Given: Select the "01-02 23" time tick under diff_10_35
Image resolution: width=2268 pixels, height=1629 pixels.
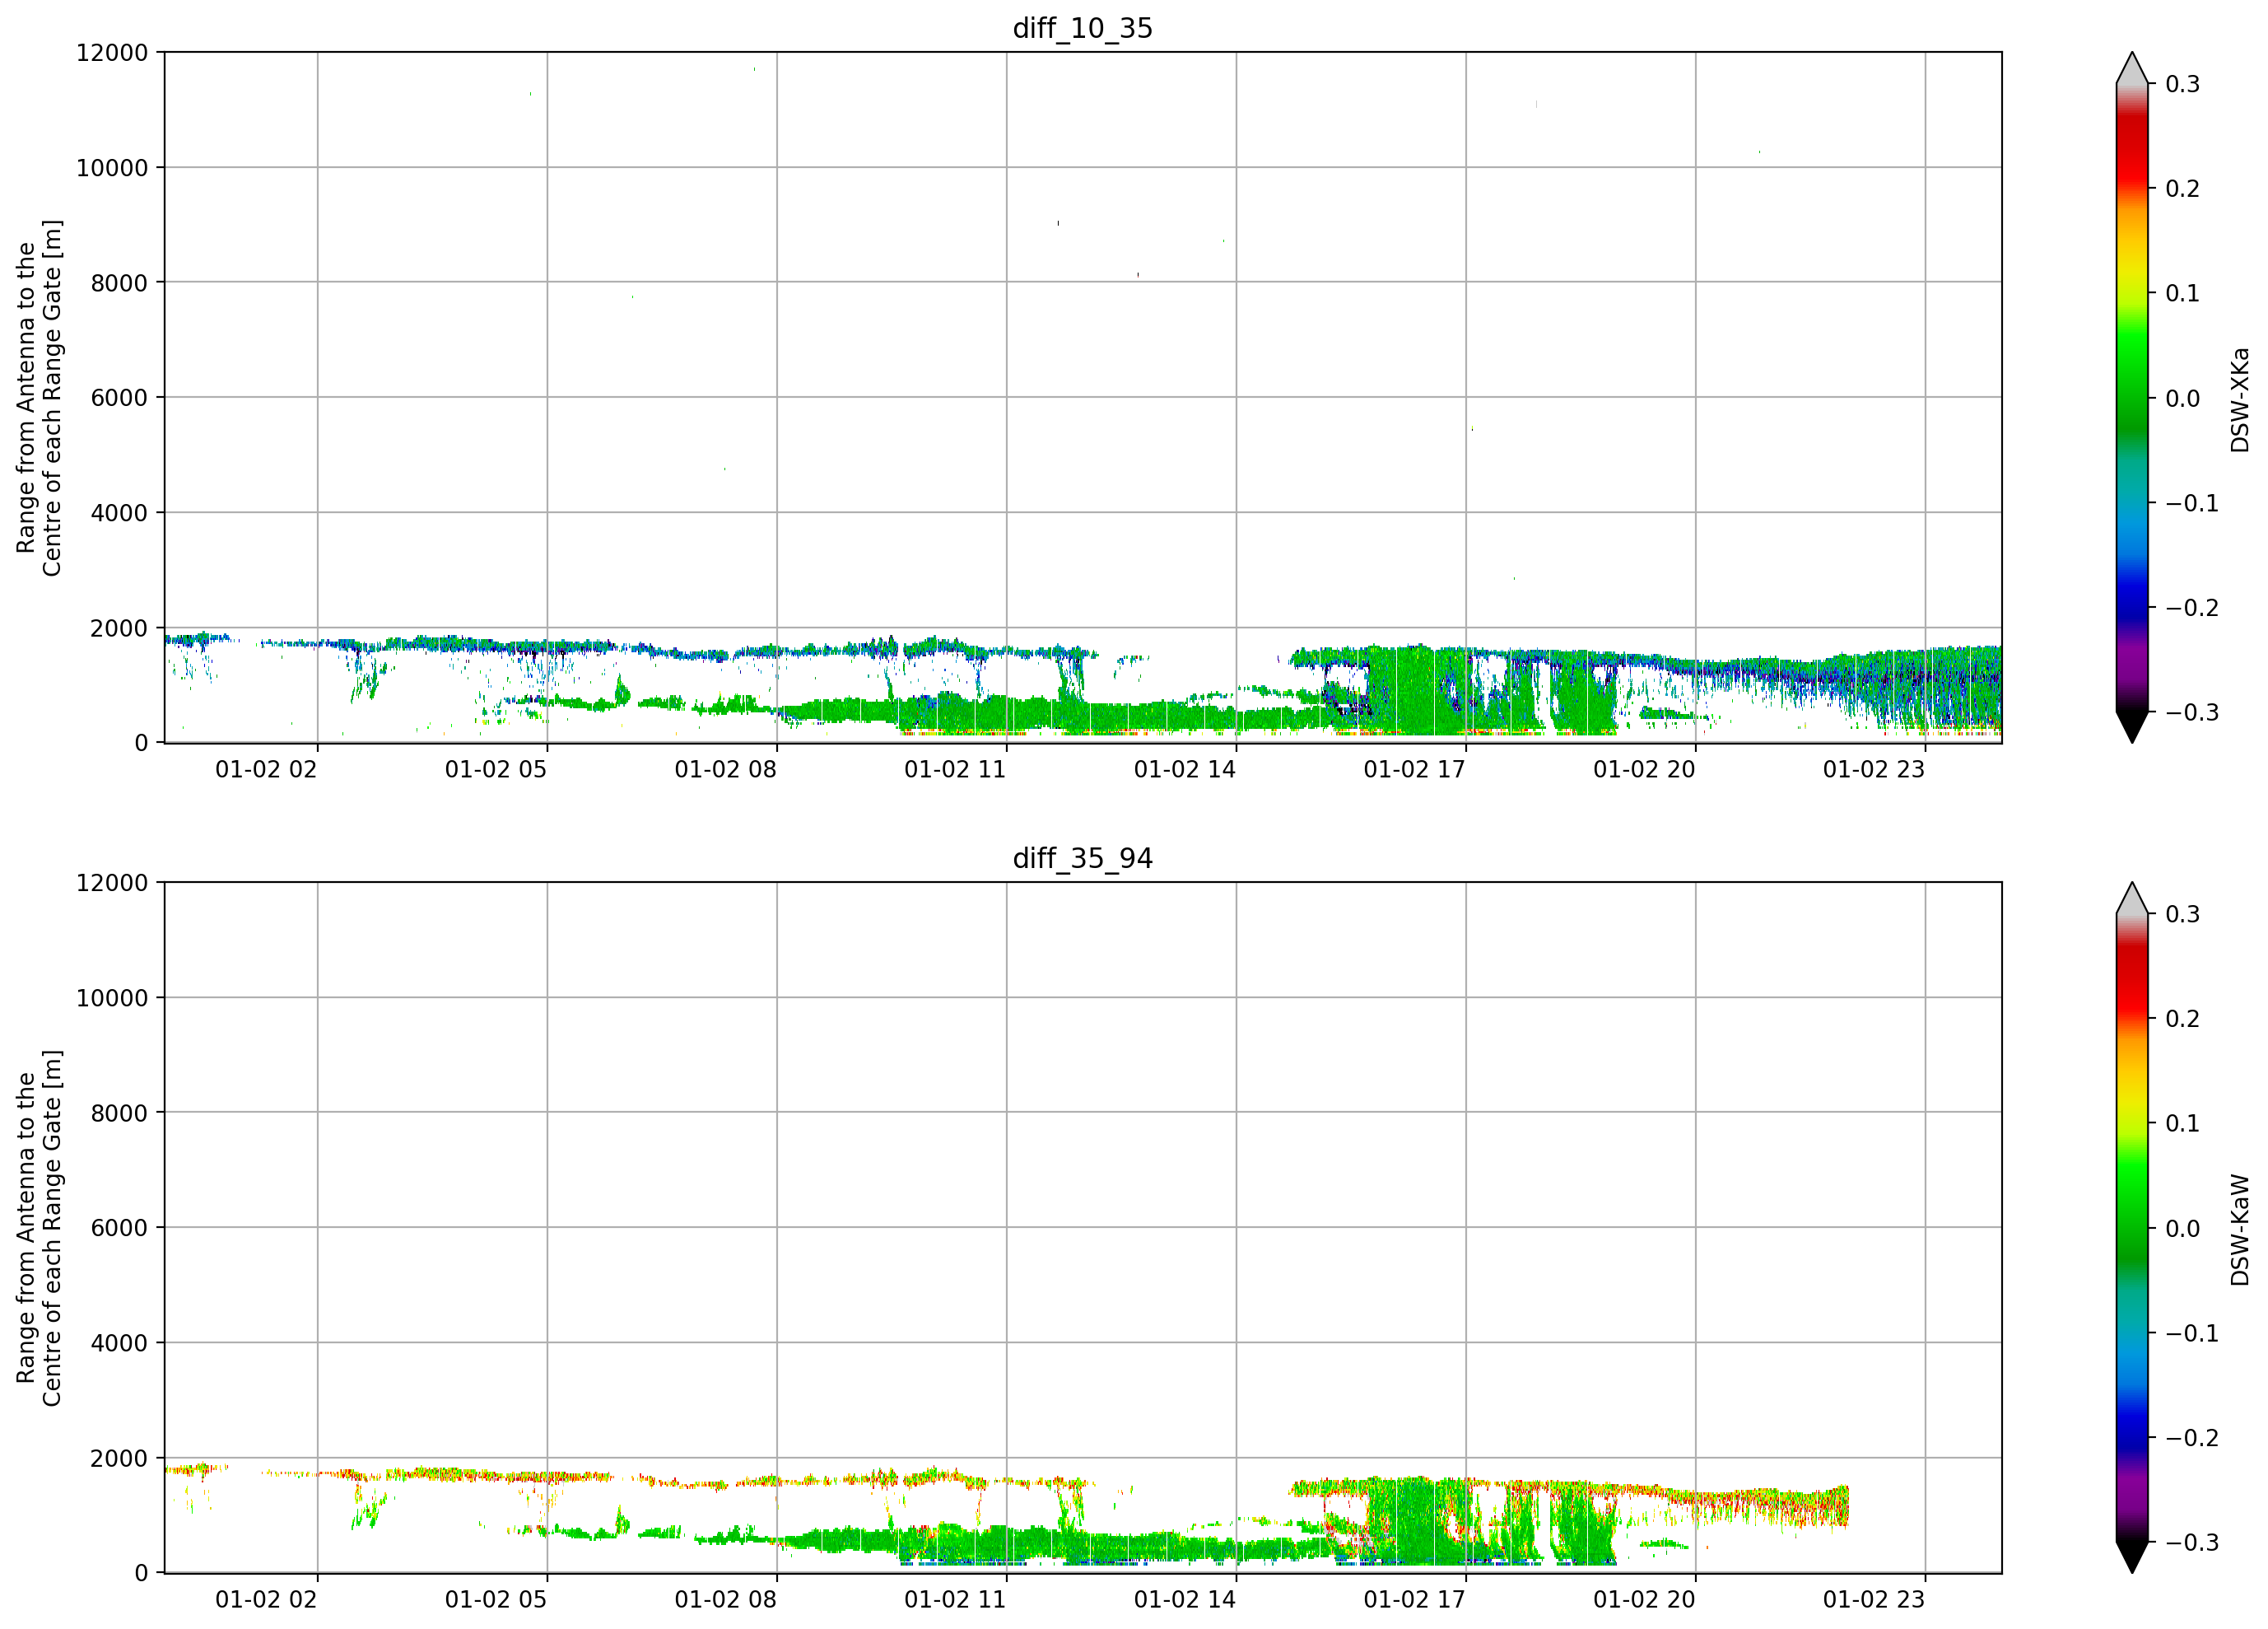Looking at the screenshot, I should click(1874, 769).
